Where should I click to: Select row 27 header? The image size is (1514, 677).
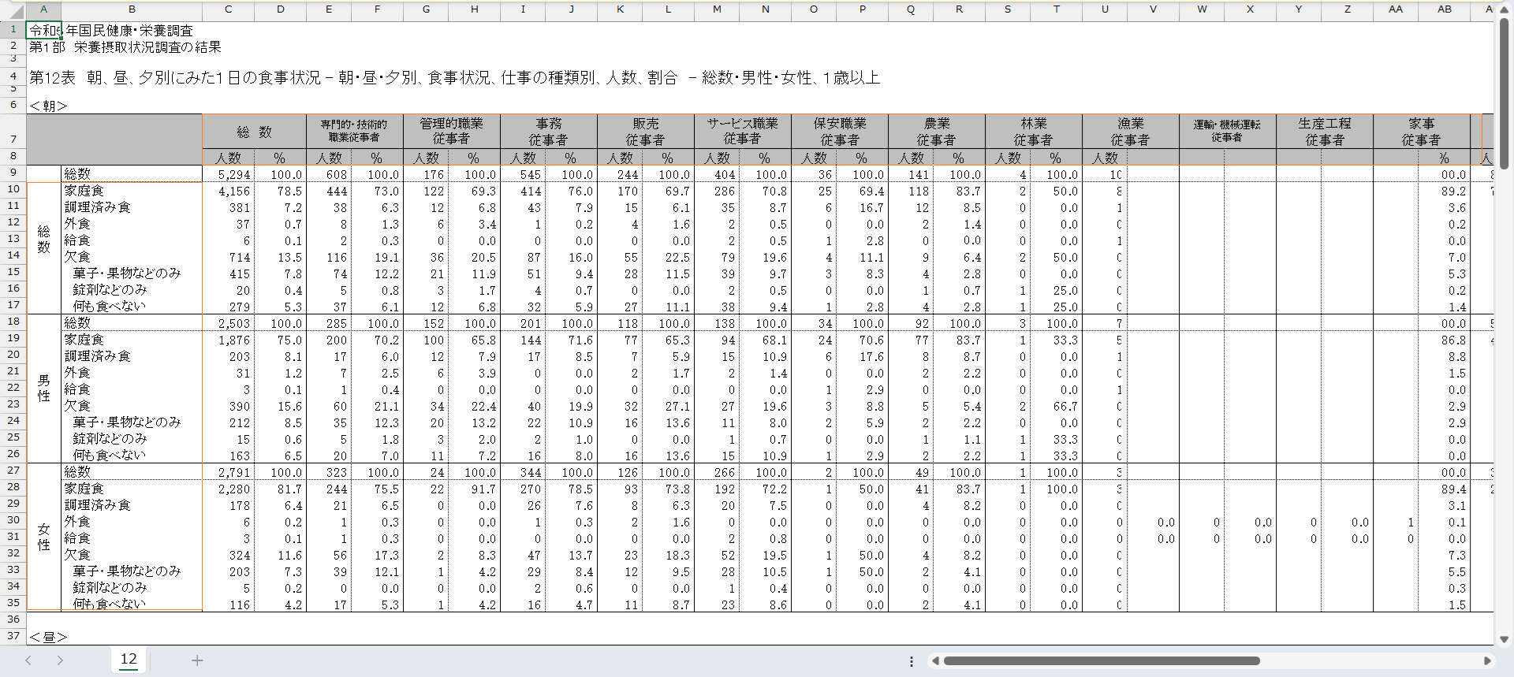13,471
